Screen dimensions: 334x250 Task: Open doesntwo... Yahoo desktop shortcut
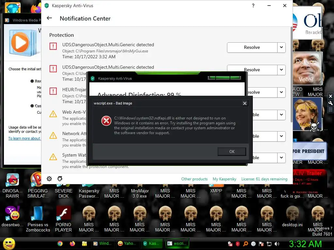coord(12,216)
